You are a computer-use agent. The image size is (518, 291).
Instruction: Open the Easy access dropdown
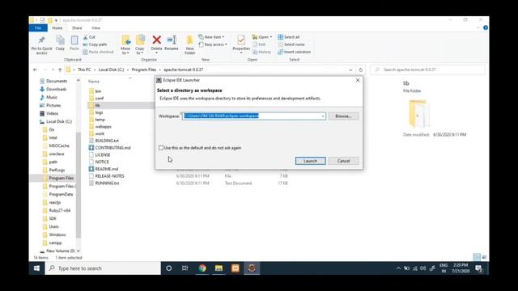coord(213,44)
